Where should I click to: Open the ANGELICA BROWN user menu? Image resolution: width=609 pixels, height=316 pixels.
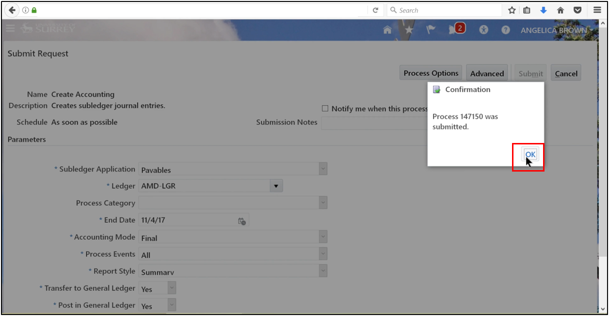coord(554,30)
